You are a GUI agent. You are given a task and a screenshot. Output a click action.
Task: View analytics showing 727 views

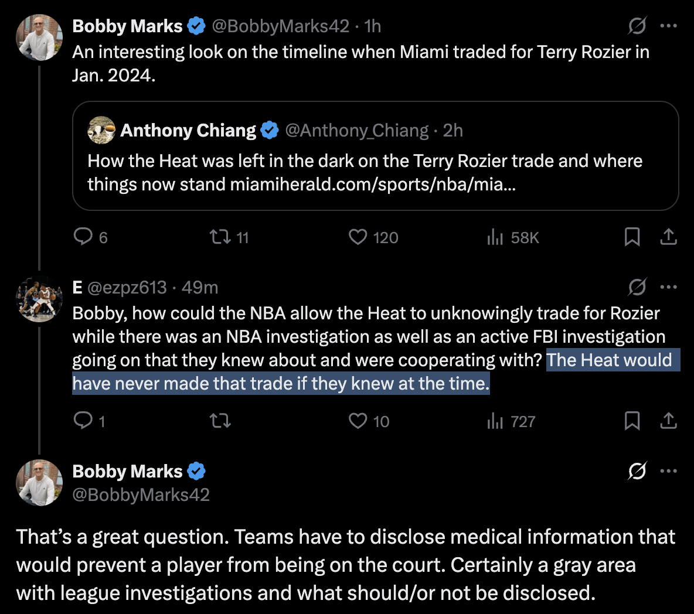coord(495,421)
